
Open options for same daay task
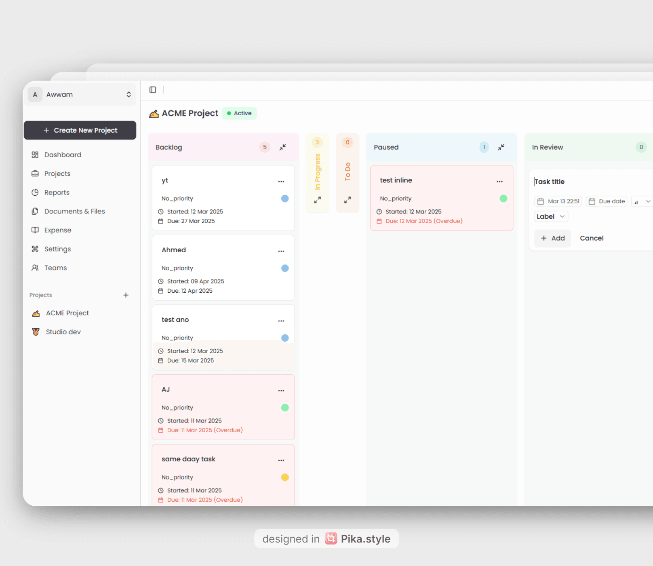pos(281,460)
